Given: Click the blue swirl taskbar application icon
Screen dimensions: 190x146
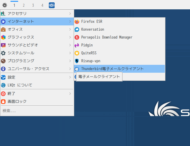Looking at the screenshot, I should tap(52, 5).
